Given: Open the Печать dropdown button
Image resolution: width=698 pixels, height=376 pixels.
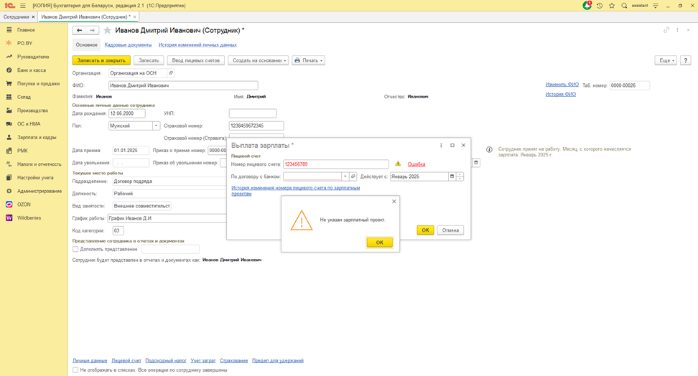Looking at the screenshot, I should pos(308,60).
